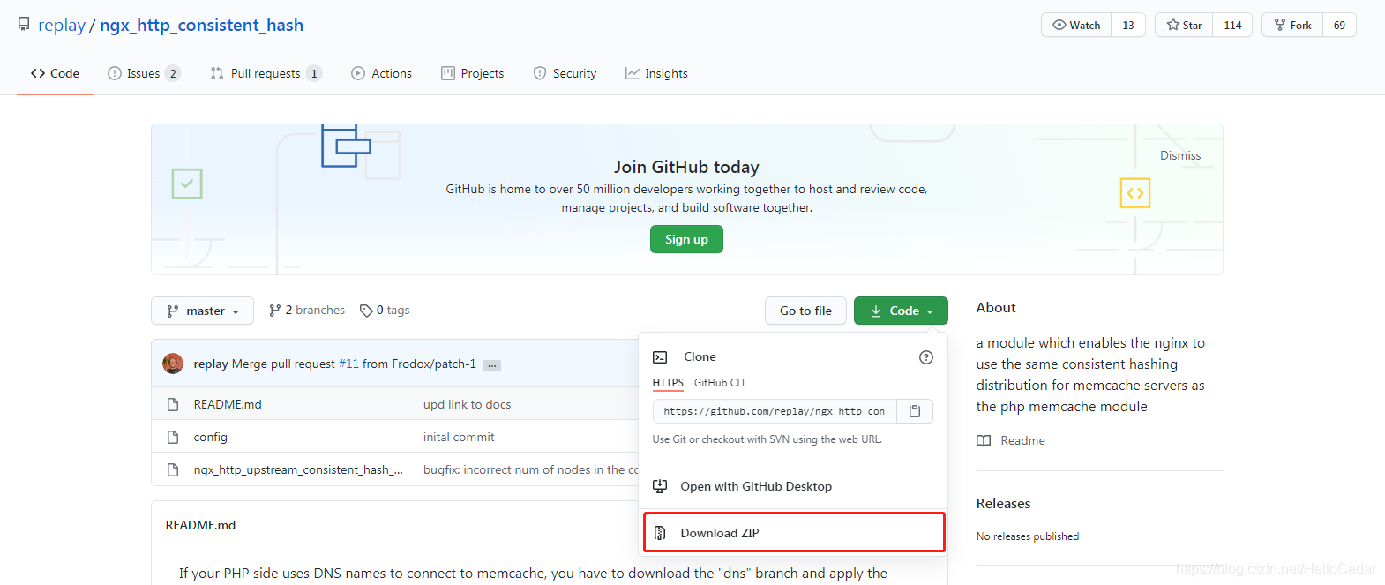Switch to the Code tab
1385x585 pixels.
tap(55, 73)
